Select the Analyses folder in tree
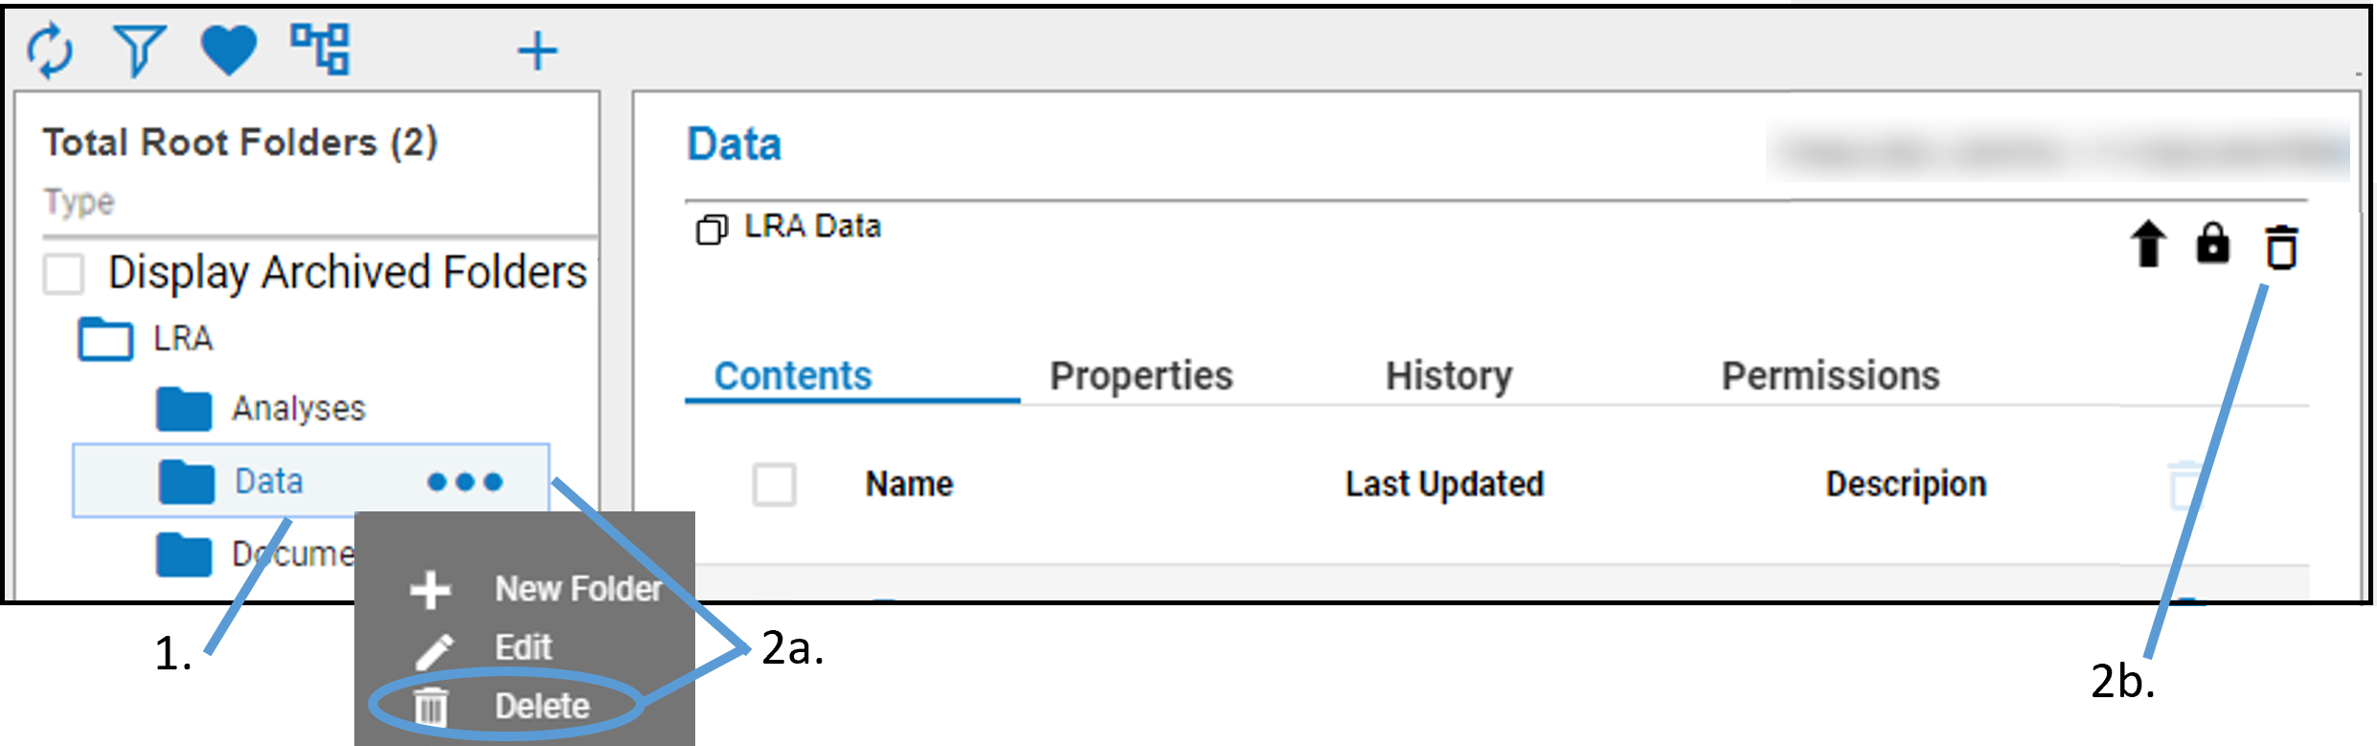Screen dimensions: 2377x746 click(298, 409)
